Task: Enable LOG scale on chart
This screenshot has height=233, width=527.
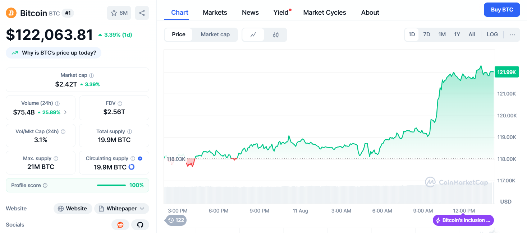Action: click(x=492, y=34)
